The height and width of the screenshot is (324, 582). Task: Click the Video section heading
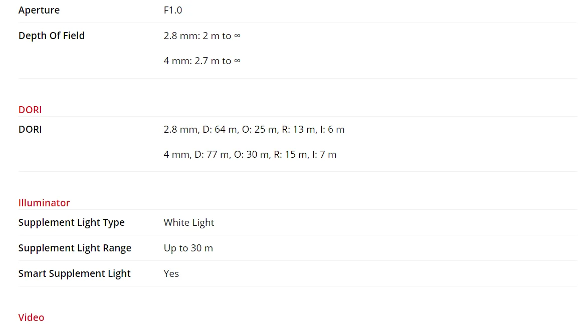pyautogui.click(x=31, y=317)
